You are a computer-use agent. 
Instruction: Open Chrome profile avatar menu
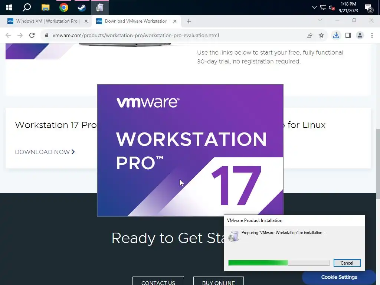pos(360,35)
